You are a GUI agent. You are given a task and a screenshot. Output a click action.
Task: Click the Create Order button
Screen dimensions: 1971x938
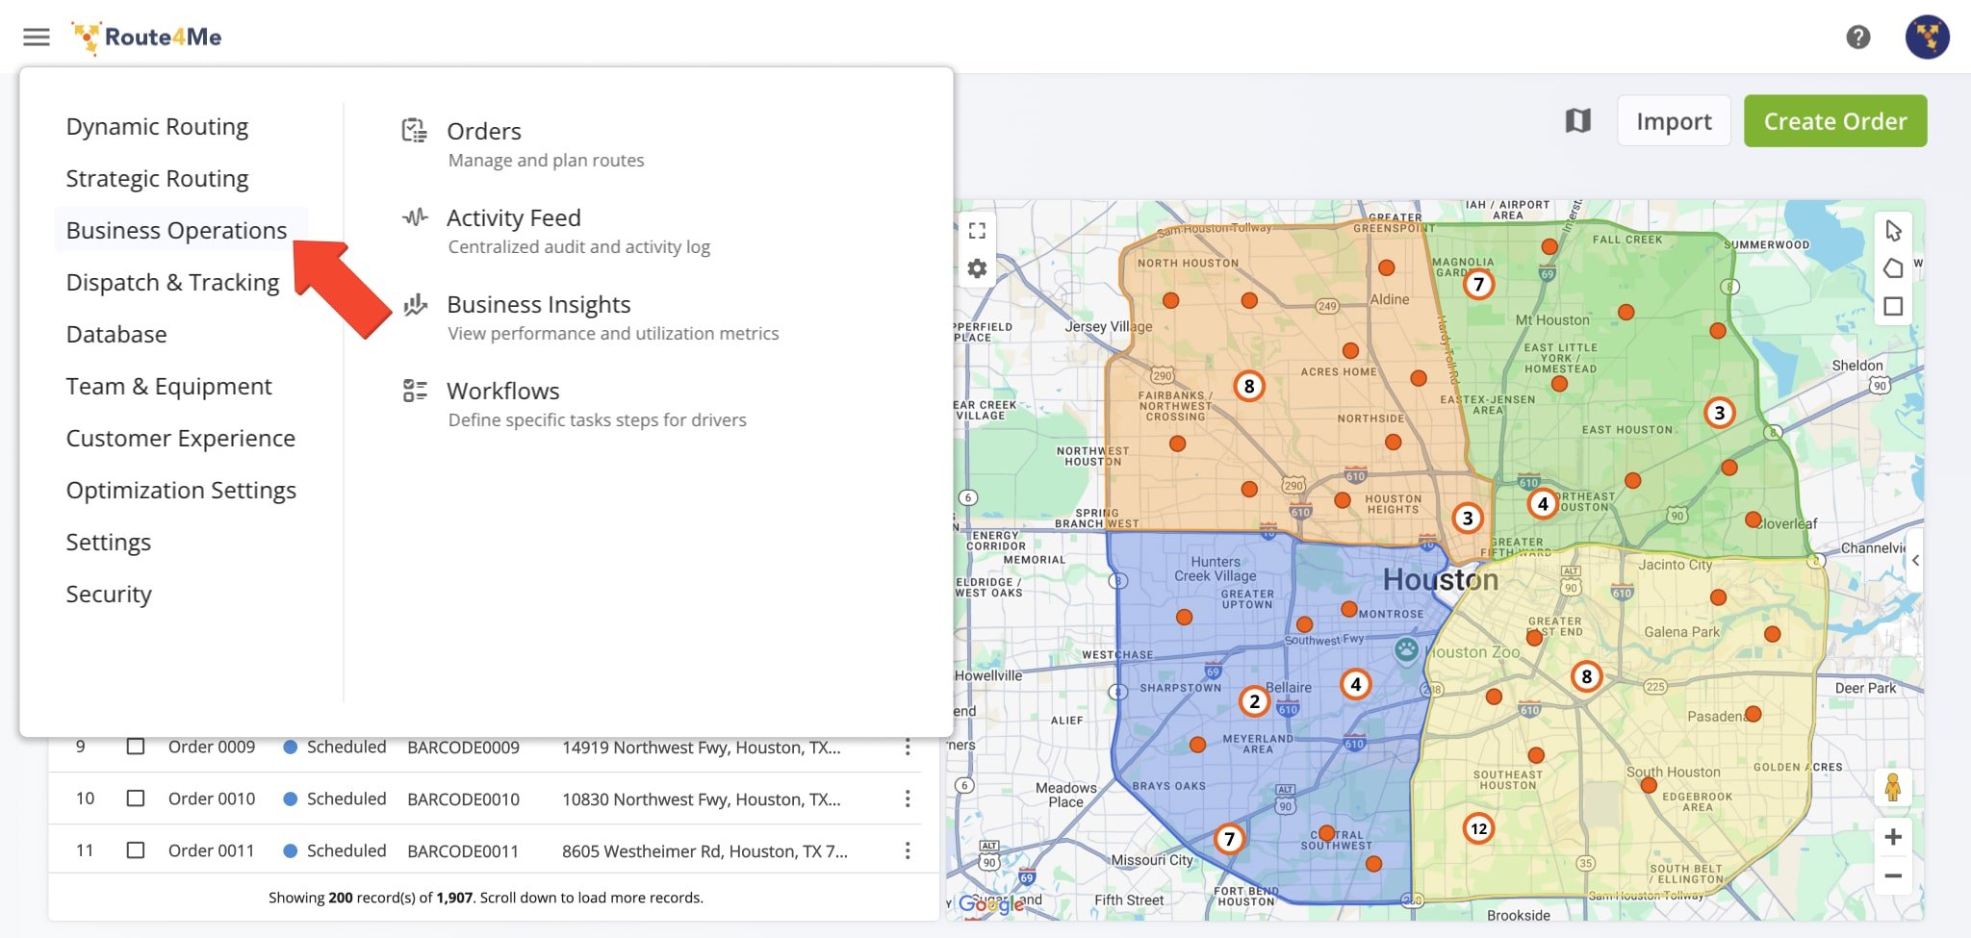point(1834,121)
